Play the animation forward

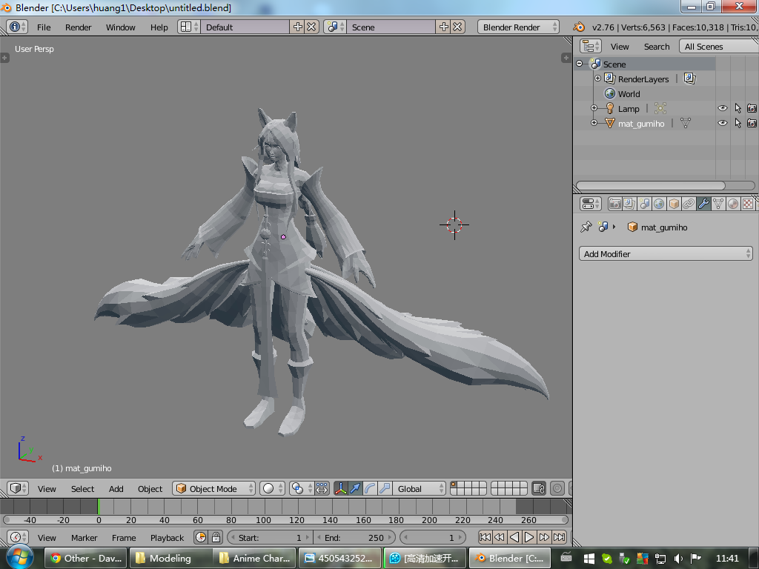pos(529,537)
